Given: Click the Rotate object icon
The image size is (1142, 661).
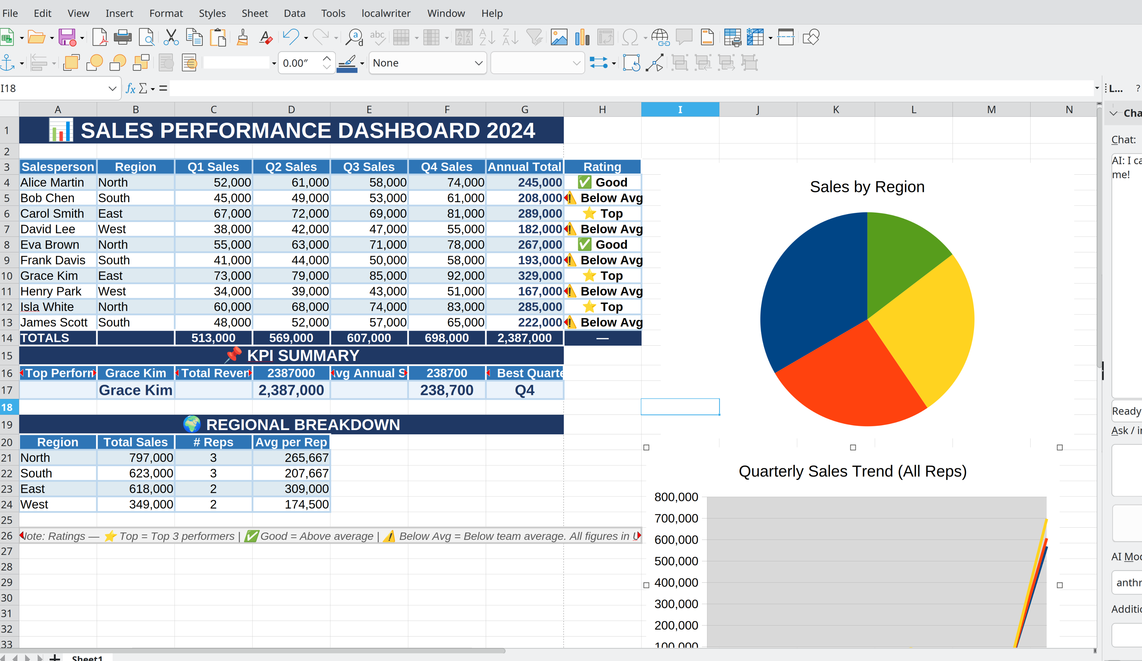Looking at the screenshot, I should pos(632,62).
